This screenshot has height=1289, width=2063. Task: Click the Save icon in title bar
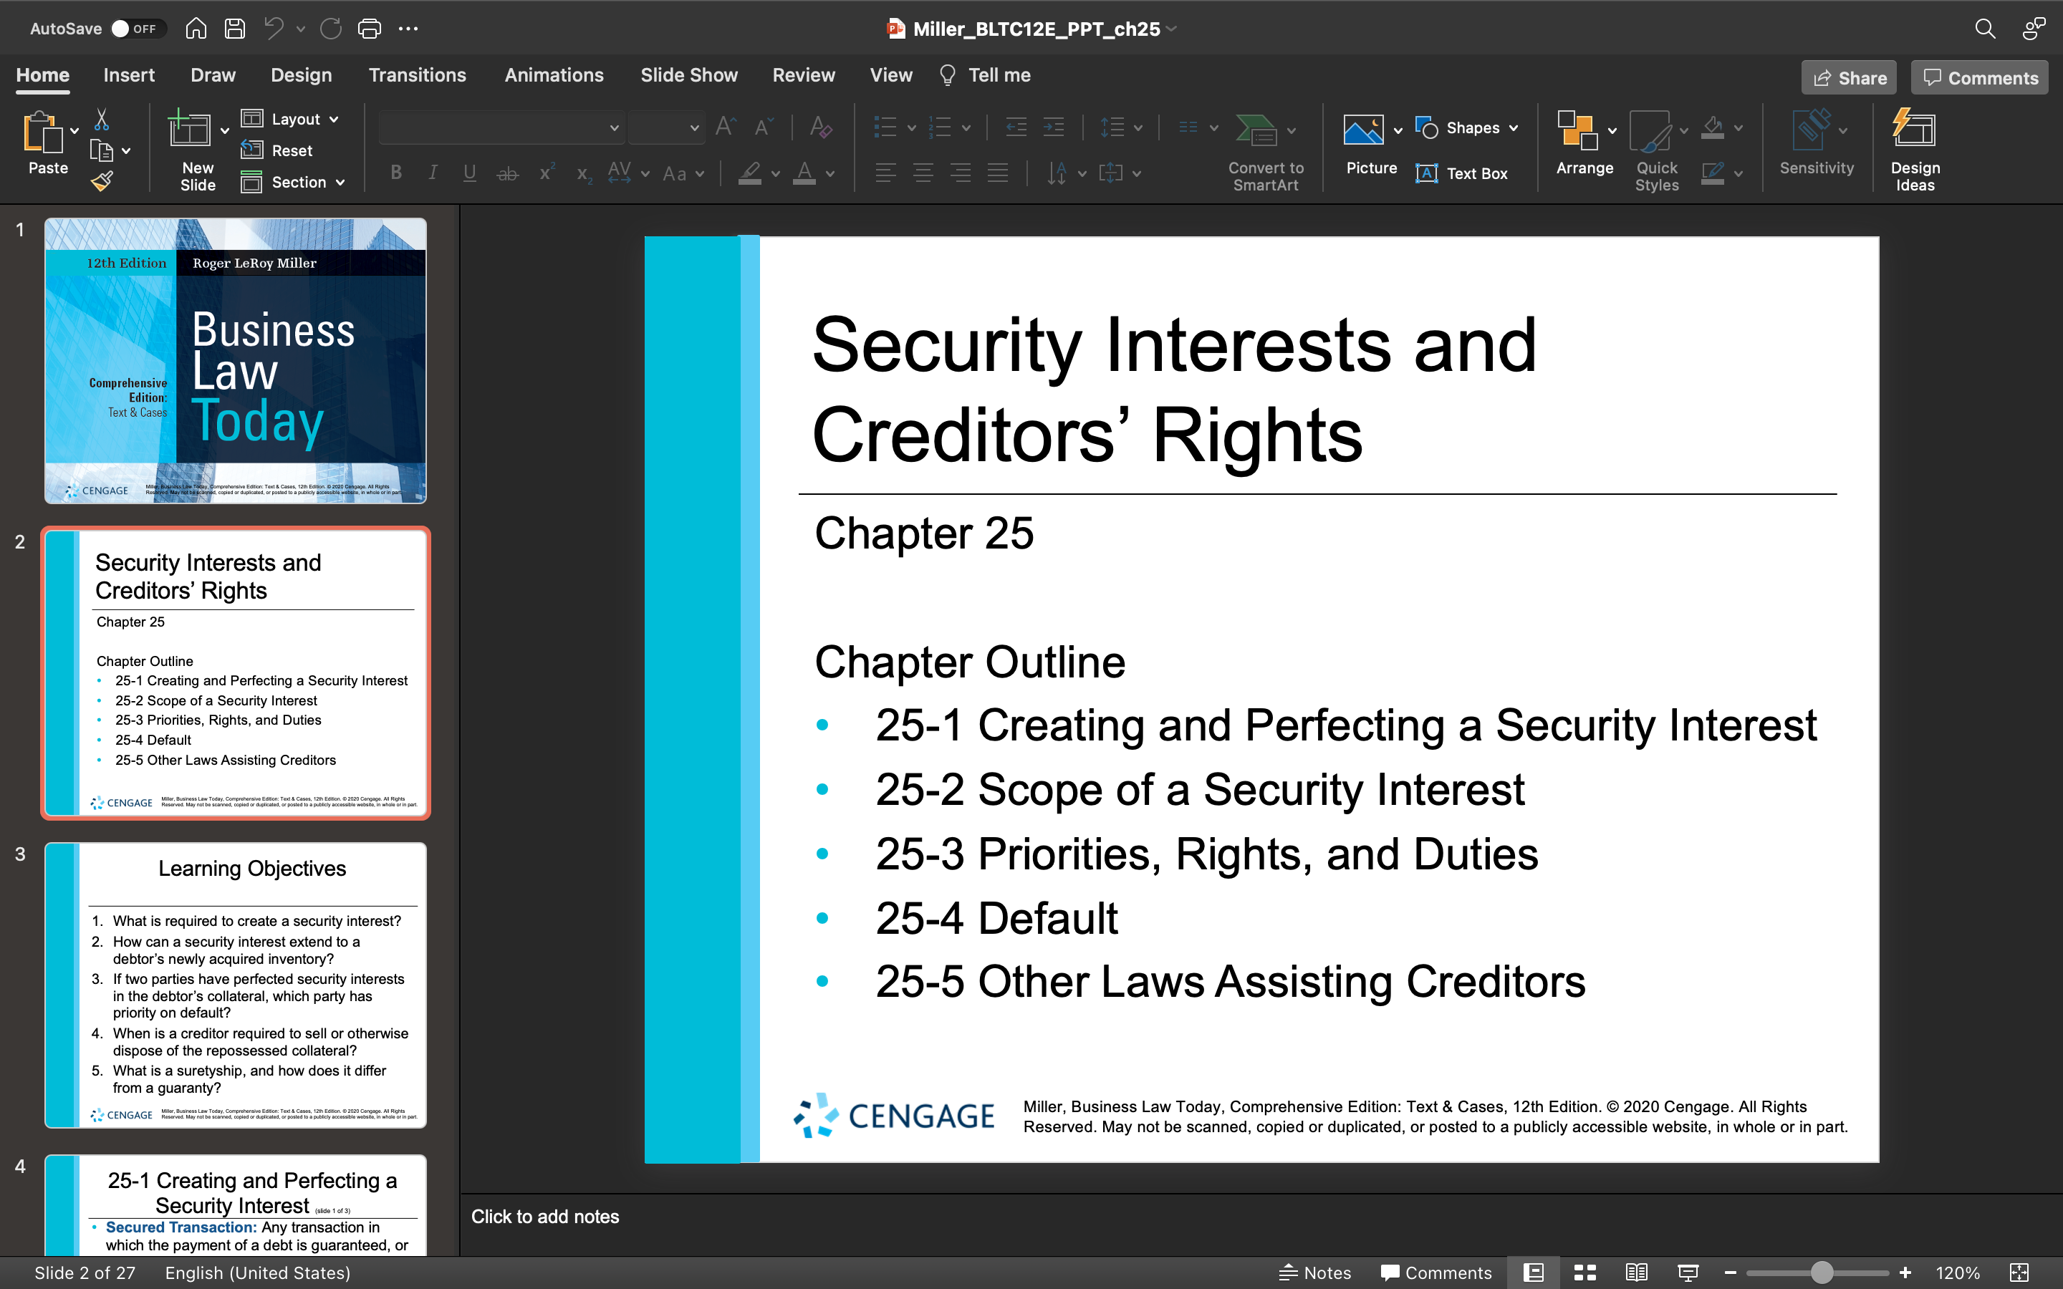click(x=234, y=28)
